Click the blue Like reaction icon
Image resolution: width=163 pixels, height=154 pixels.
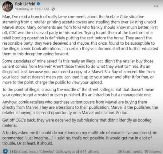coord(5,151)
